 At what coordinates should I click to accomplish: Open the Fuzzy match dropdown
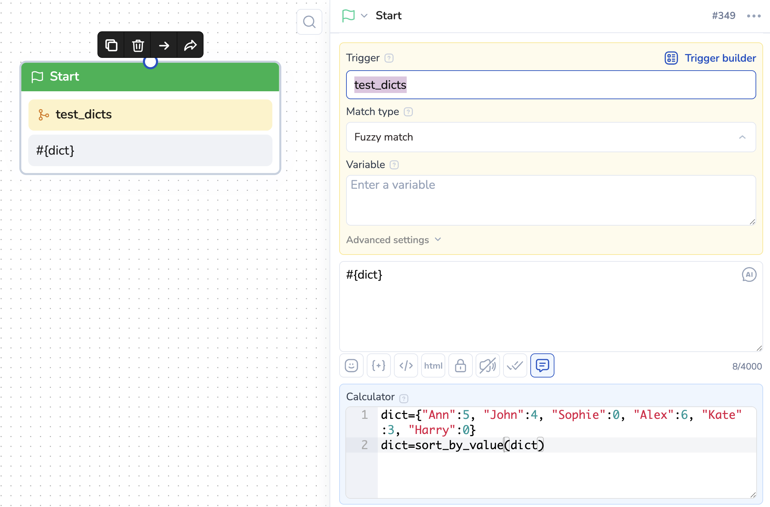tap(551, 137)
